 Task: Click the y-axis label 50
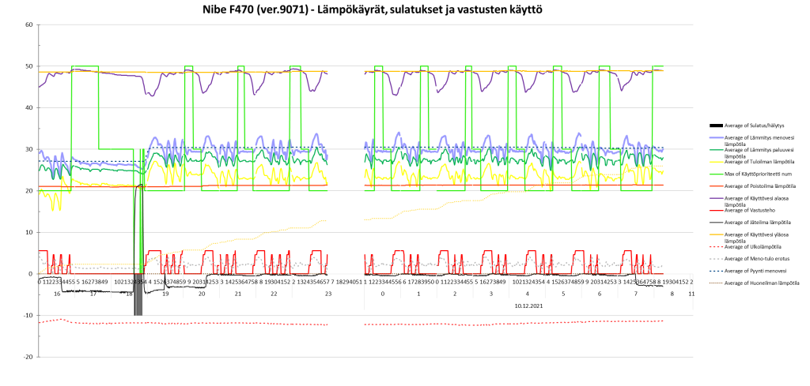(29, 66)
